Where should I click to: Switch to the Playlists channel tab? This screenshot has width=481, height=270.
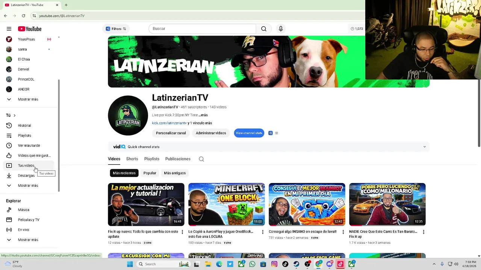click(x=152, y=159)
